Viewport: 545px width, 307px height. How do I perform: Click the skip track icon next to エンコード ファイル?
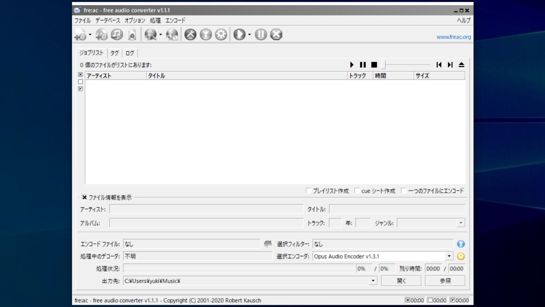pyautogui.click(x=268, y=244)
